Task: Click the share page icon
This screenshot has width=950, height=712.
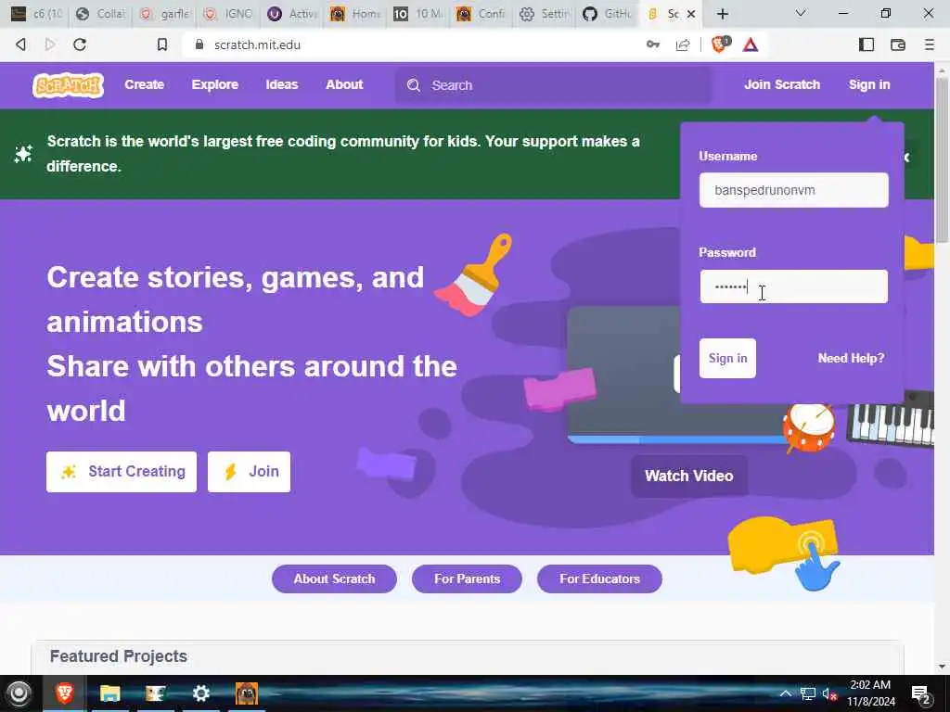Action: click(683, 44)
